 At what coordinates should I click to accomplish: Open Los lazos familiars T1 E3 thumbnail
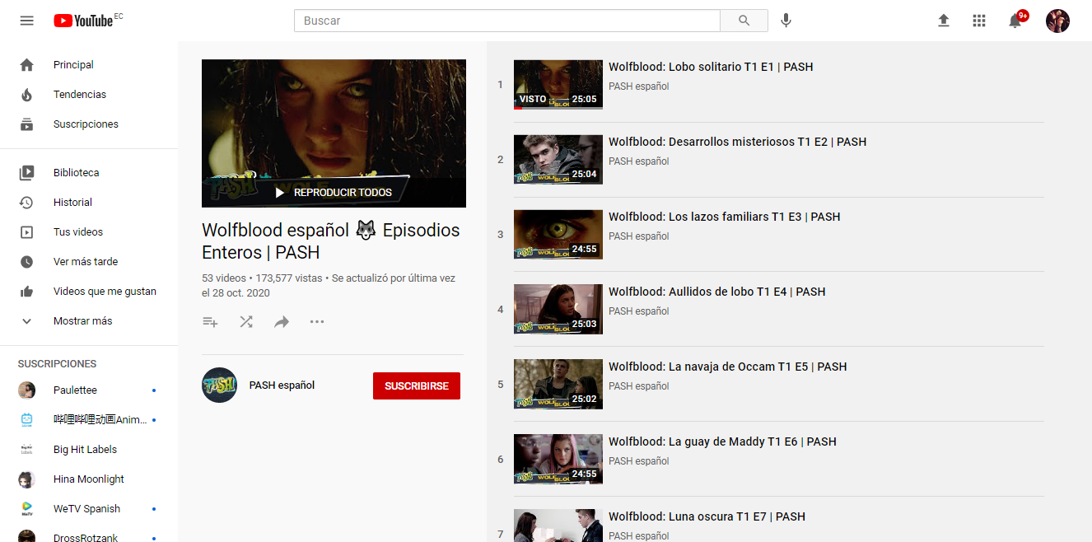558,235
